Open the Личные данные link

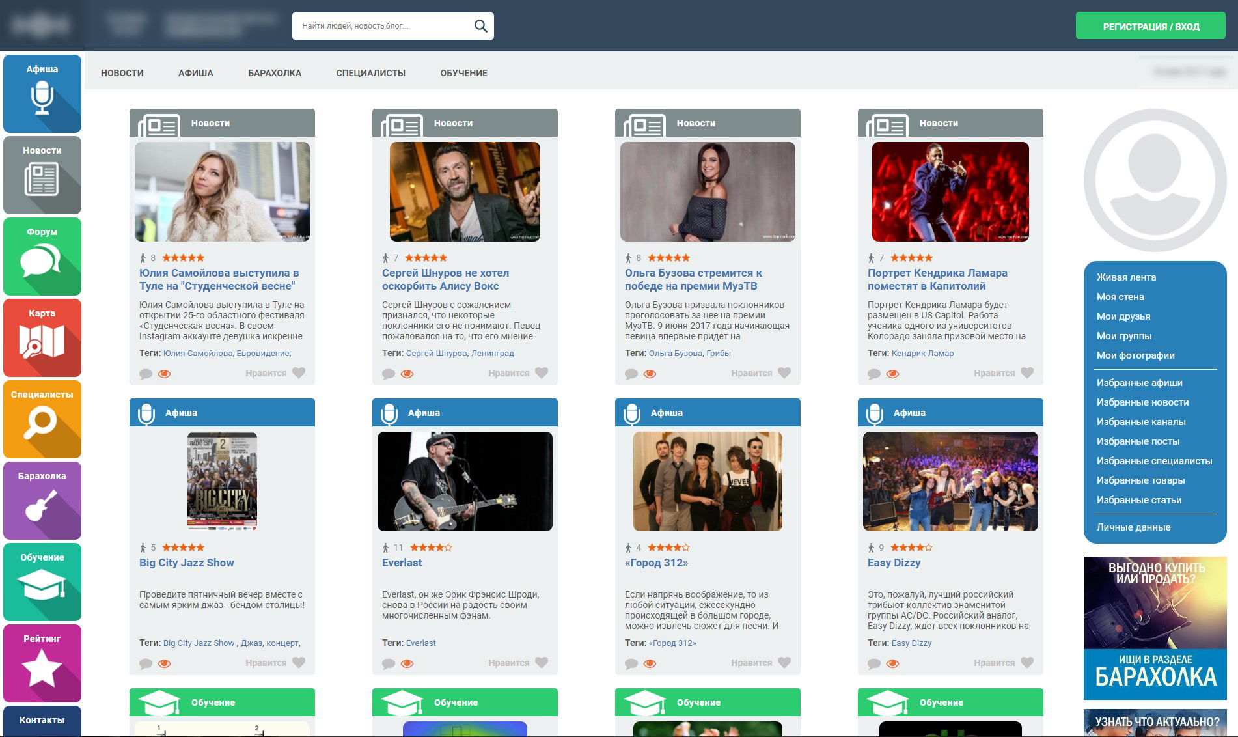(x=1133, y=527)
